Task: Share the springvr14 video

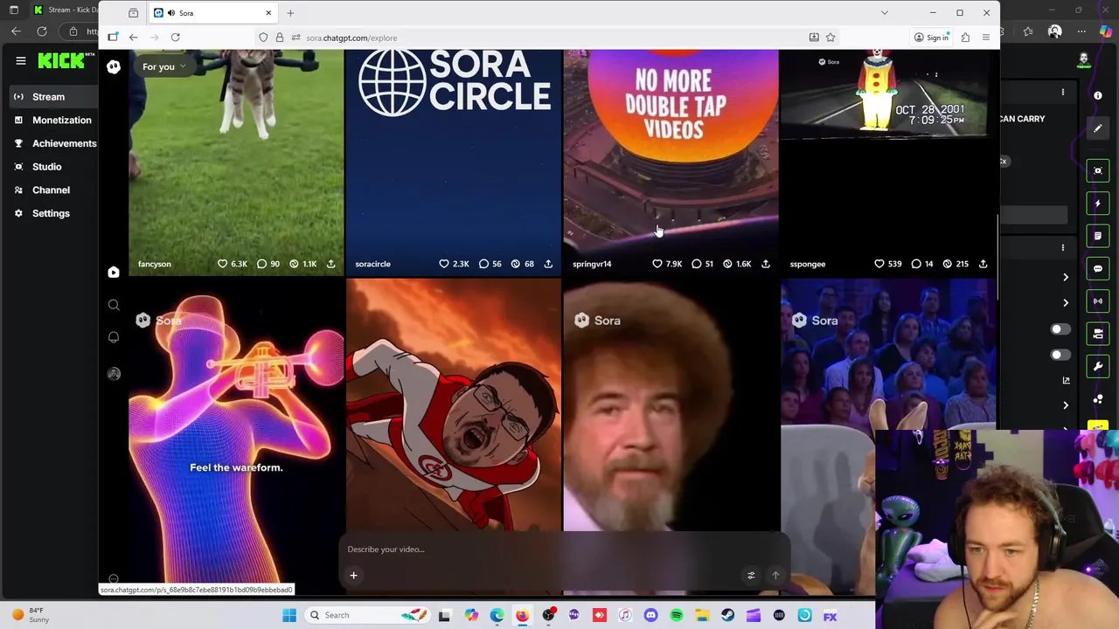Action: (x=766, y=264)
